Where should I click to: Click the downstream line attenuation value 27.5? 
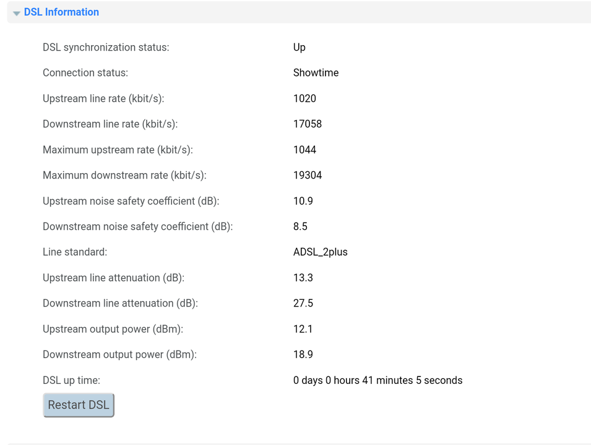pos(303,303)
